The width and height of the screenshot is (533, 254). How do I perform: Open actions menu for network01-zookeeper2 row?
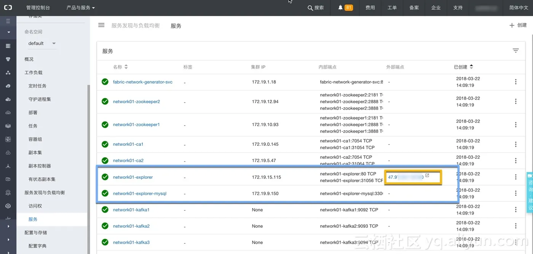click(515, 101)
